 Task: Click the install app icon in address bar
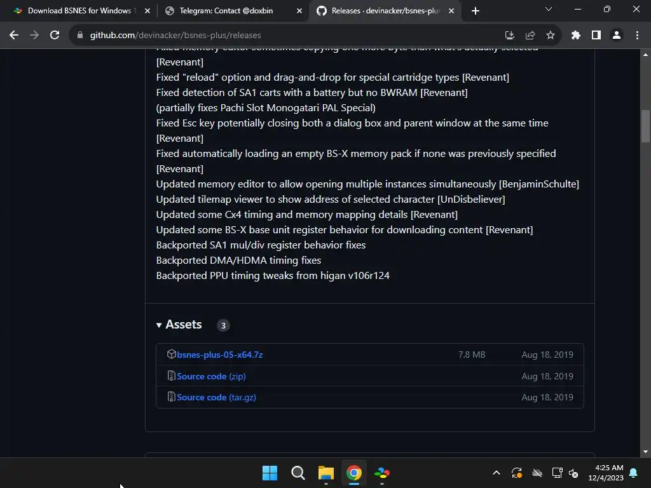pyautogui.click(x=509, y=36)
